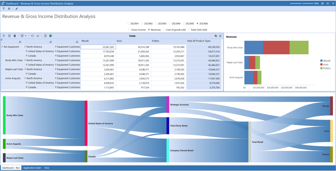Collapse North America in Rocky Mtn Clubs row
Viewport: 336px width, 171px height.
[x=25, y=60]
